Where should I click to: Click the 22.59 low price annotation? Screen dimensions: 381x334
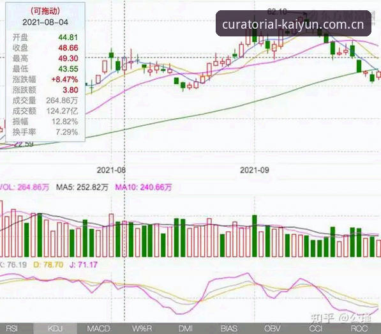(24, 144)
